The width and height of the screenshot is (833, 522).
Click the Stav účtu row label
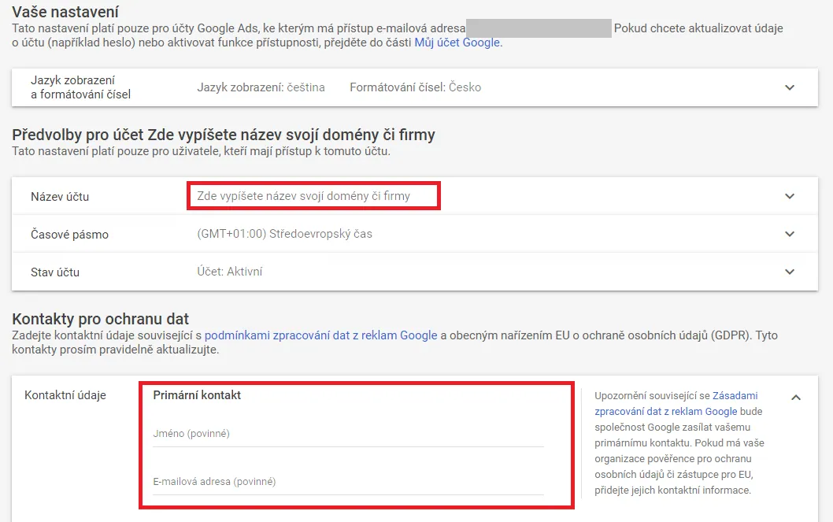[x=55, y=272]
